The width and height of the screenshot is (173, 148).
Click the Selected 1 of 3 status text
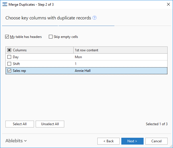pyautogui.click(x=157, y=124)
